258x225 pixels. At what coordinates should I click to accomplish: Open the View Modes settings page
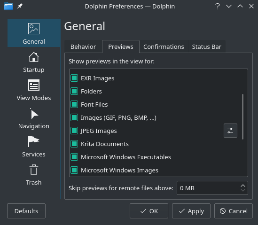click(34, 91)
